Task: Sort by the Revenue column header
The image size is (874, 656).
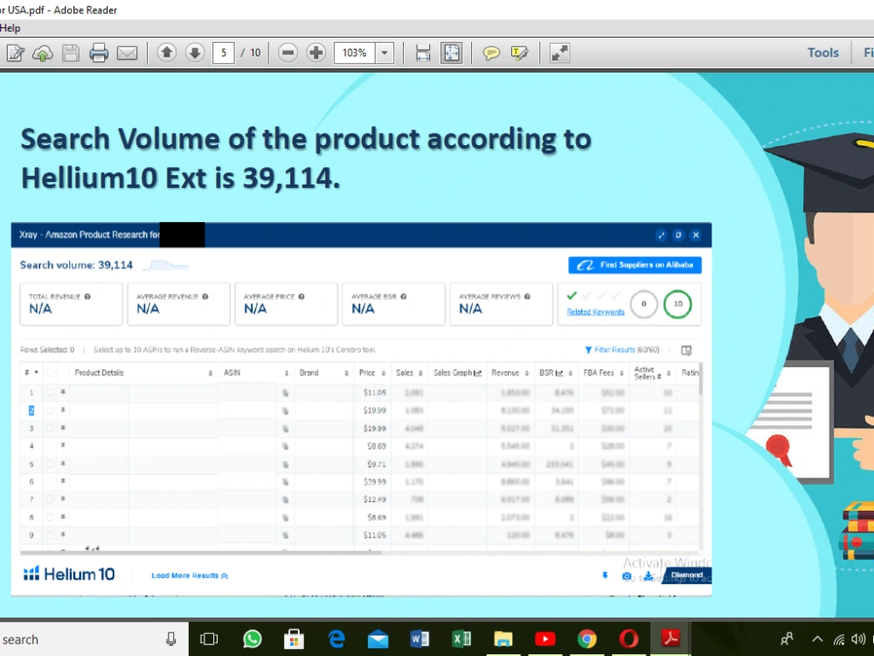Action: coord(510,373)
